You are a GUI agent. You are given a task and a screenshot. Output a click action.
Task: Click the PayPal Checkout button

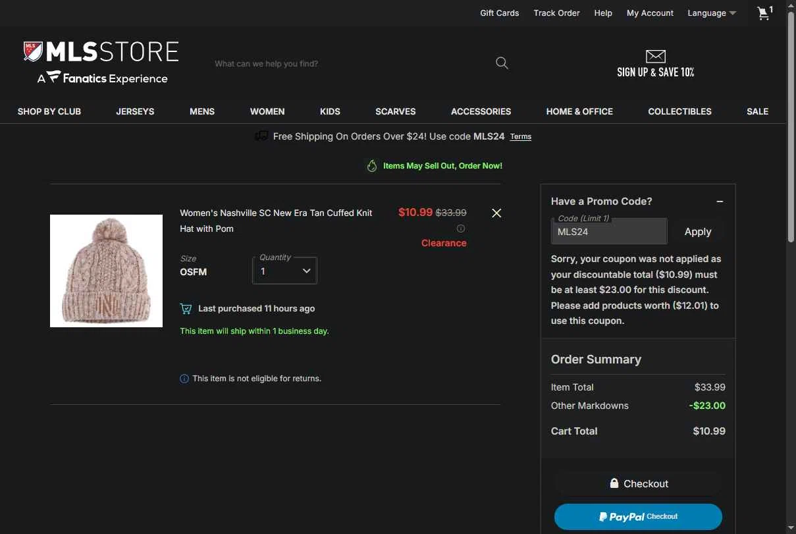point(638,517)
